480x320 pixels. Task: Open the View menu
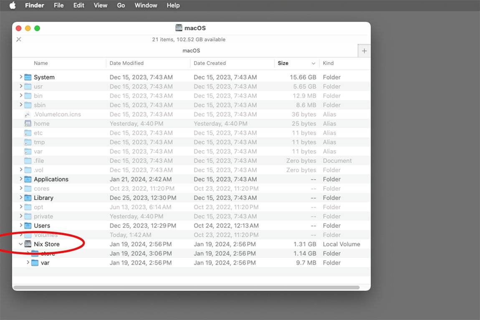(x=100, y=5)
